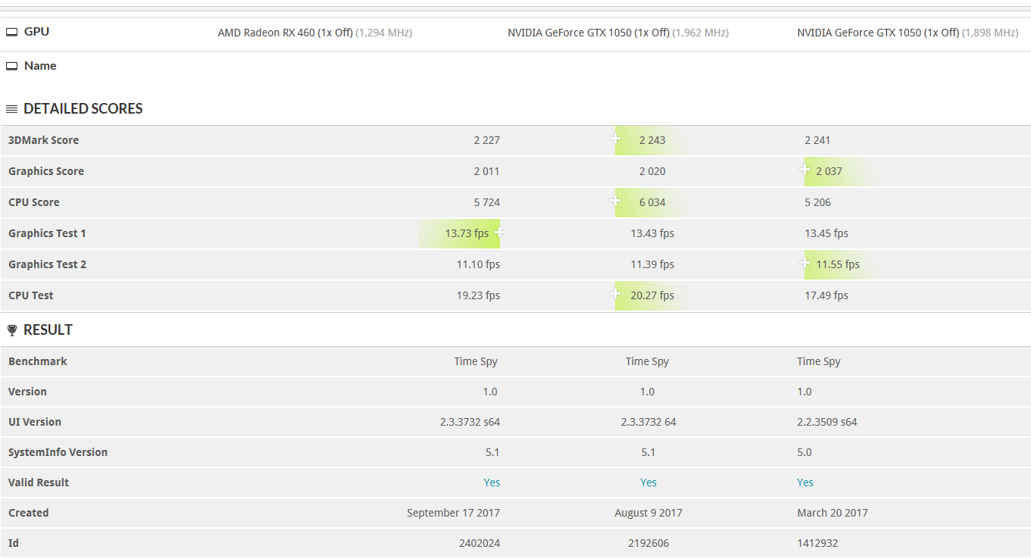Collapse the DETAILED SCORES section header

click(x=83, y=109)
